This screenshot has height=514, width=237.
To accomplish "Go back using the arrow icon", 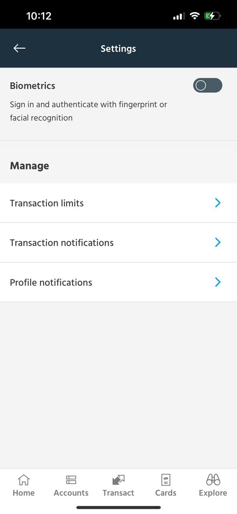I will (19, 48).
